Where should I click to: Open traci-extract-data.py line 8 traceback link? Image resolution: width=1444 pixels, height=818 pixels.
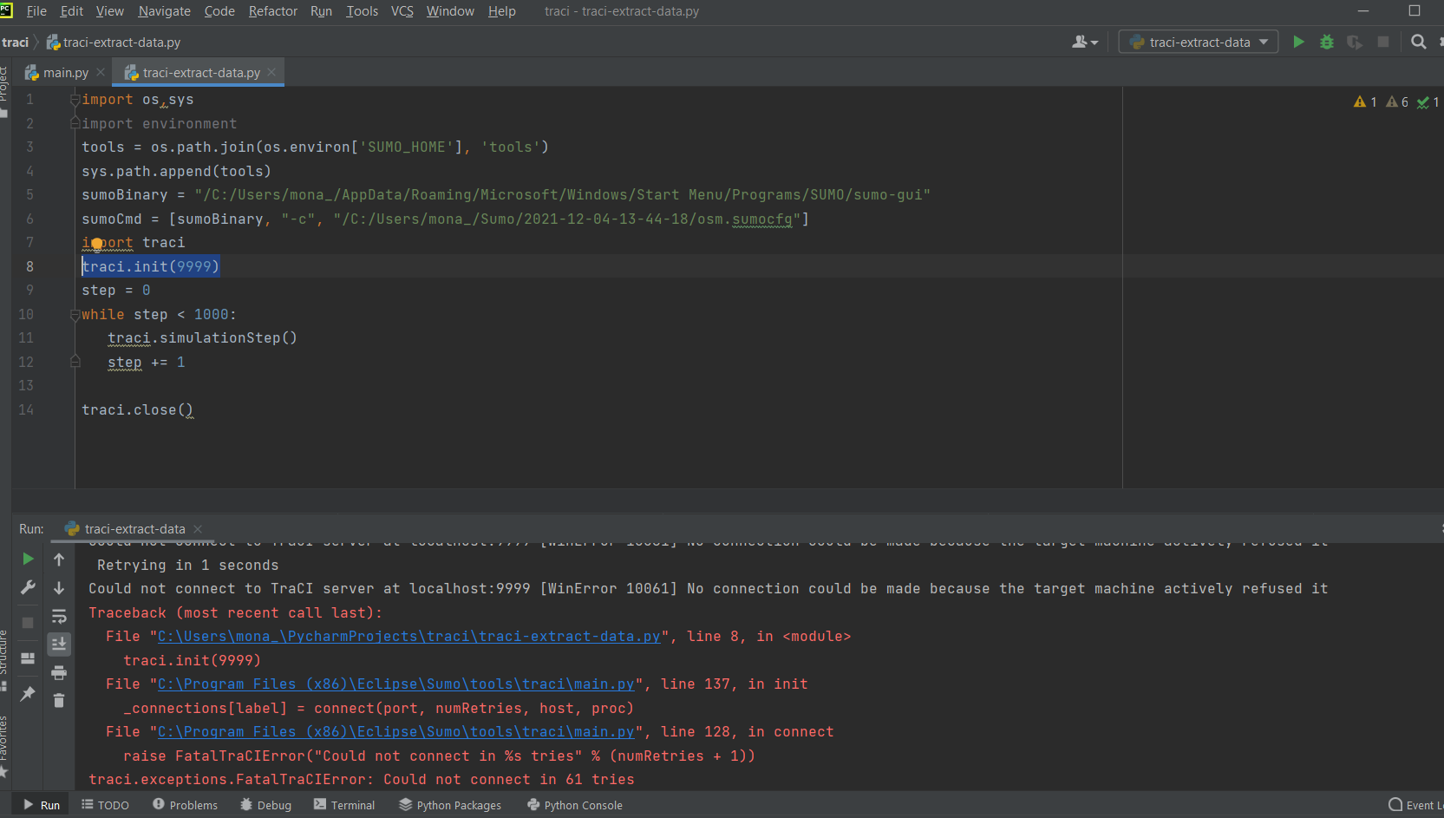tap(409, 636)
